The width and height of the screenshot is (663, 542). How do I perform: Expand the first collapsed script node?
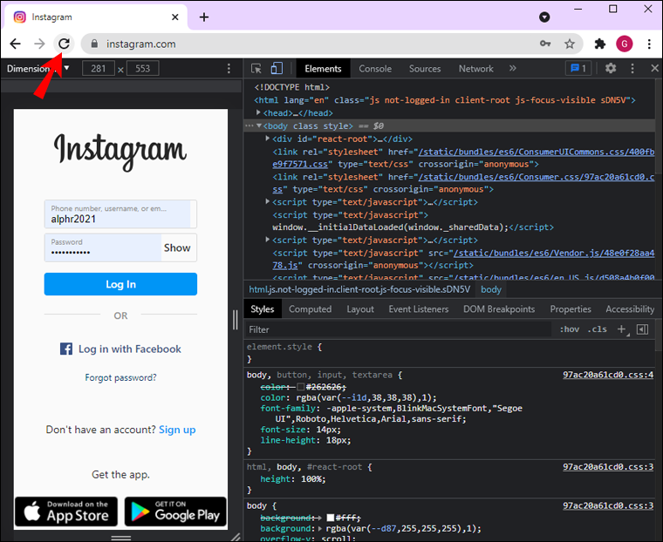point(267,201)
